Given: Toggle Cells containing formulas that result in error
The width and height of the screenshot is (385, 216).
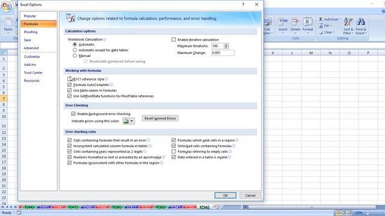Looking at the screenshot, I should 70,140.
